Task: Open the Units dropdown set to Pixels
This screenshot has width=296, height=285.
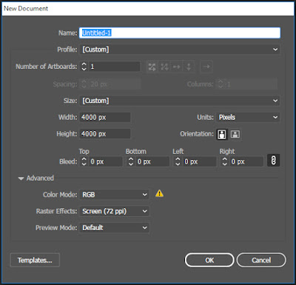Action: pos(248,117)
